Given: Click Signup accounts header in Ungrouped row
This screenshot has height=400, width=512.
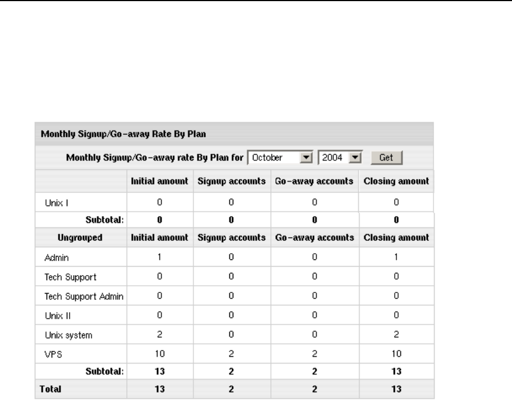Looking at the screenshot, I should point(230,238).
